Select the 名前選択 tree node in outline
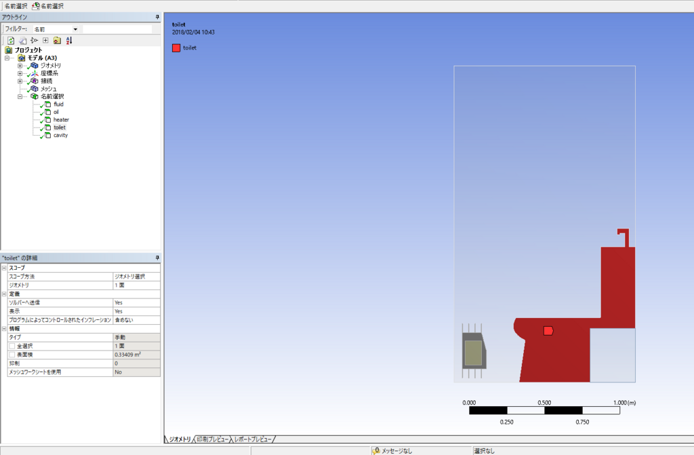This screenshot has height=455, width=694. (52, 96)
